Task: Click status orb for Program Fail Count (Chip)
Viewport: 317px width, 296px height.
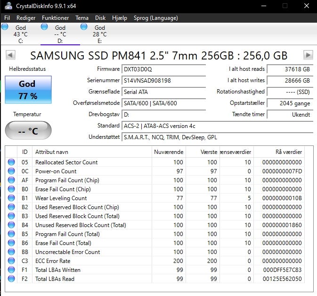Action: tap(11, 180)
